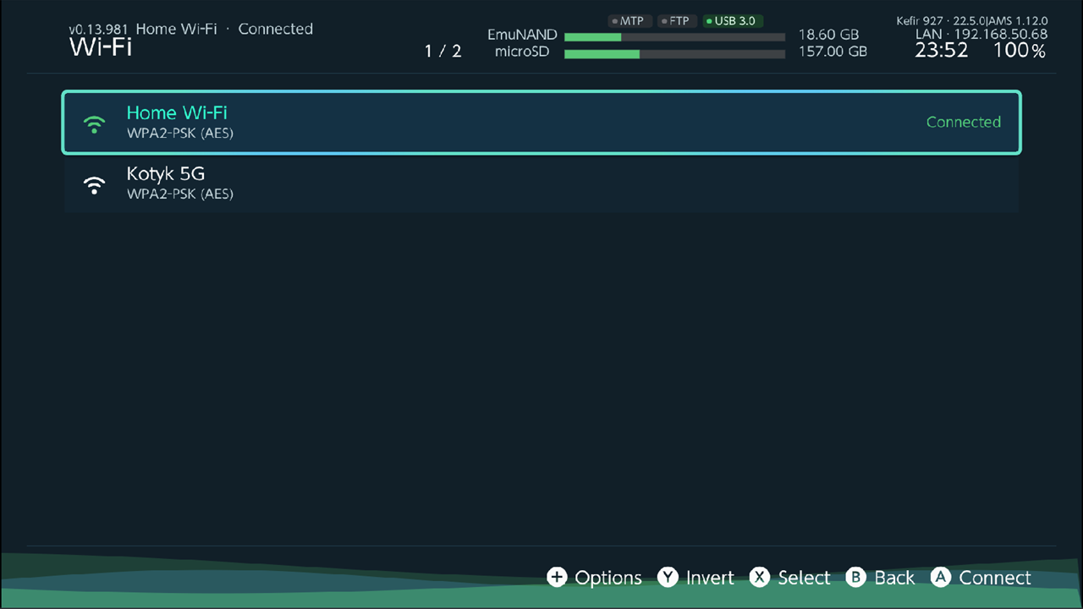Click the Kefir 927 firmware info line
The width and height of the screenshot is (1083, 609).
pos(972,21)
